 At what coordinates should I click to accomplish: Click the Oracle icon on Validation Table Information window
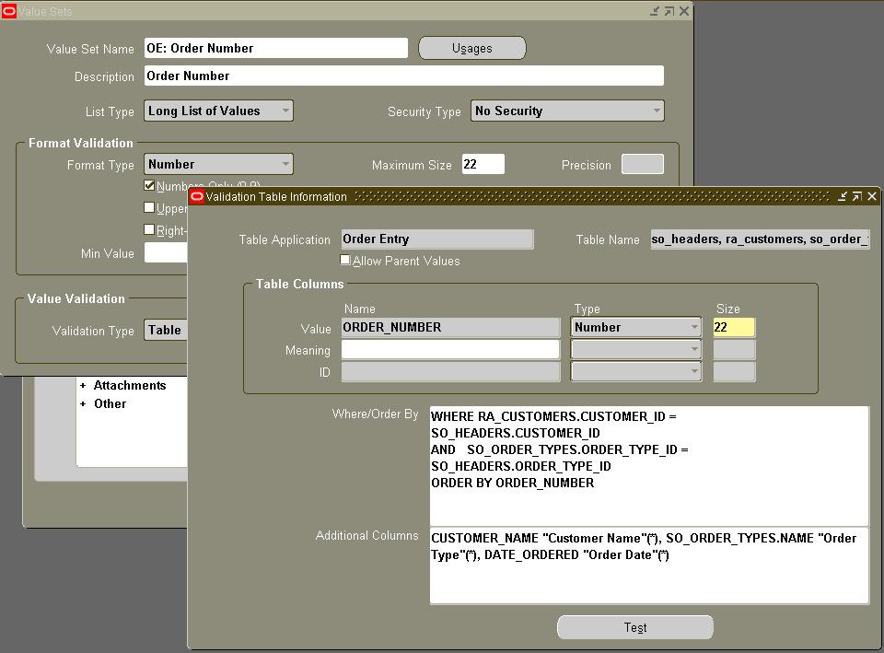coord(196,196)
